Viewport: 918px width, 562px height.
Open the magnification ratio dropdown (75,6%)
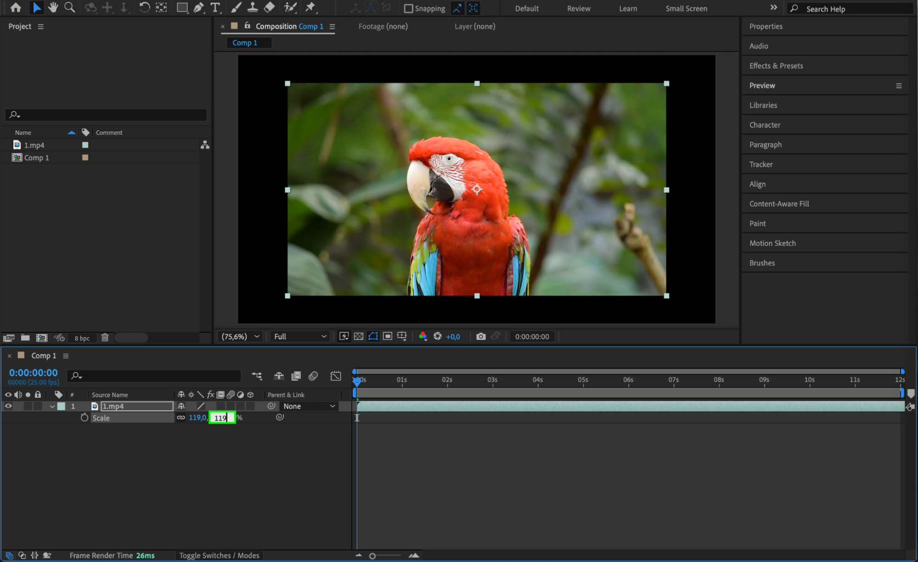[x=241, y=336]
